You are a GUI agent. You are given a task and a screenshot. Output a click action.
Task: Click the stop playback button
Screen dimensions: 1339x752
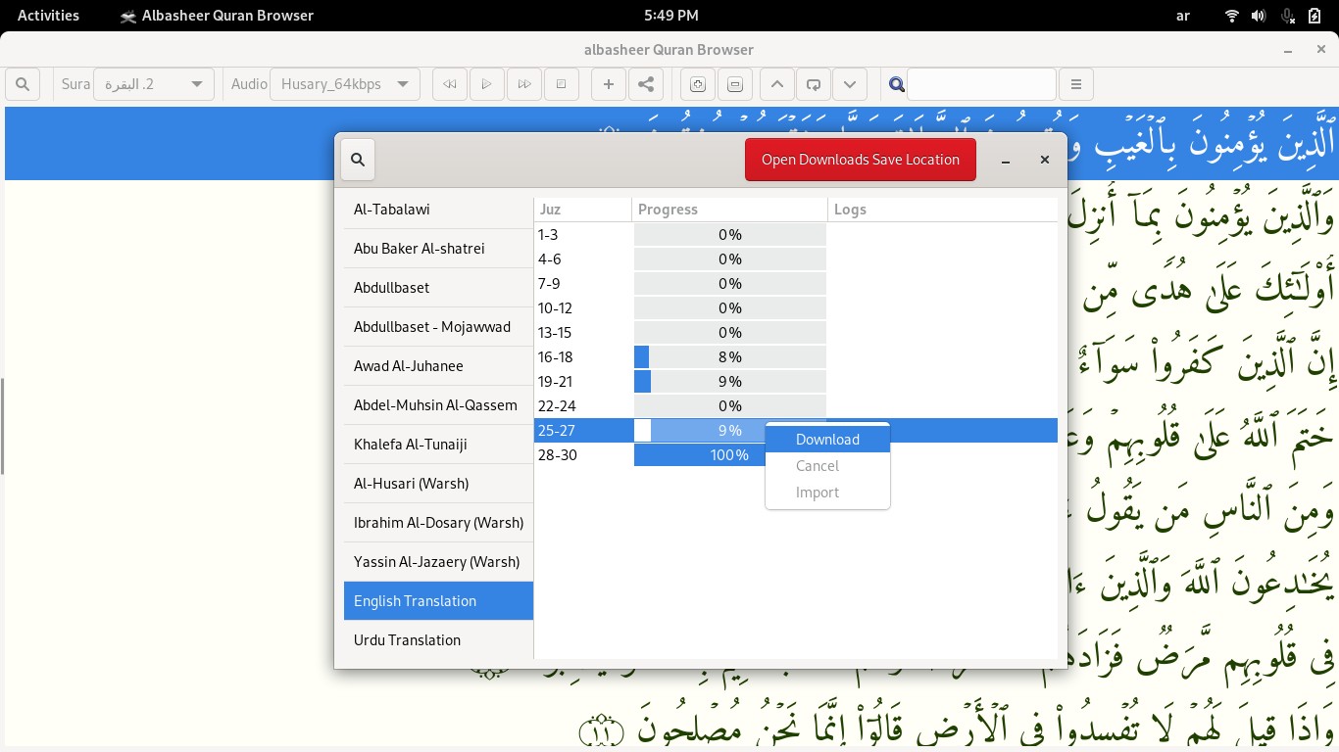coord(562,84)
